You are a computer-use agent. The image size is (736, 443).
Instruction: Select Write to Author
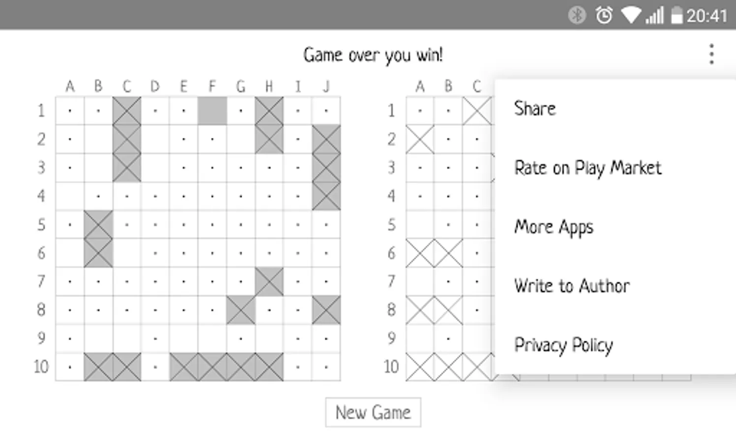click(572, 285)
